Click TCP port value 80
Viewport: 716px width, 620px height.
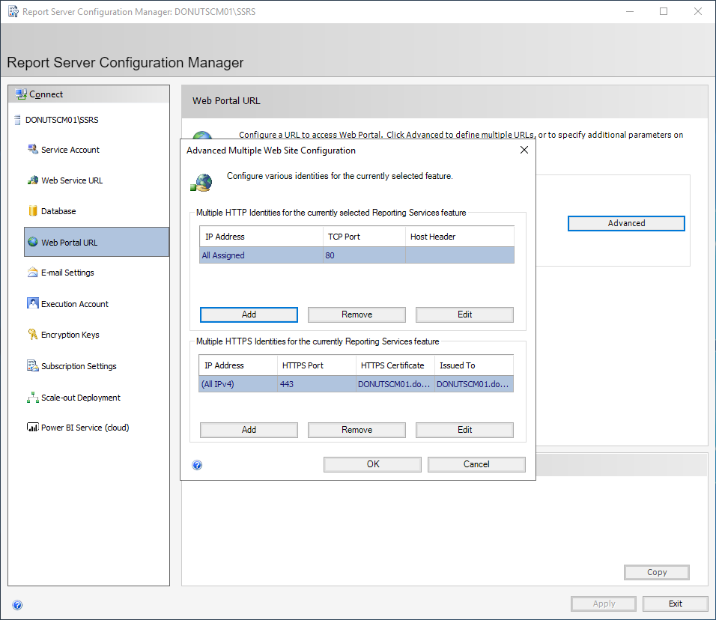coord(364,255)
